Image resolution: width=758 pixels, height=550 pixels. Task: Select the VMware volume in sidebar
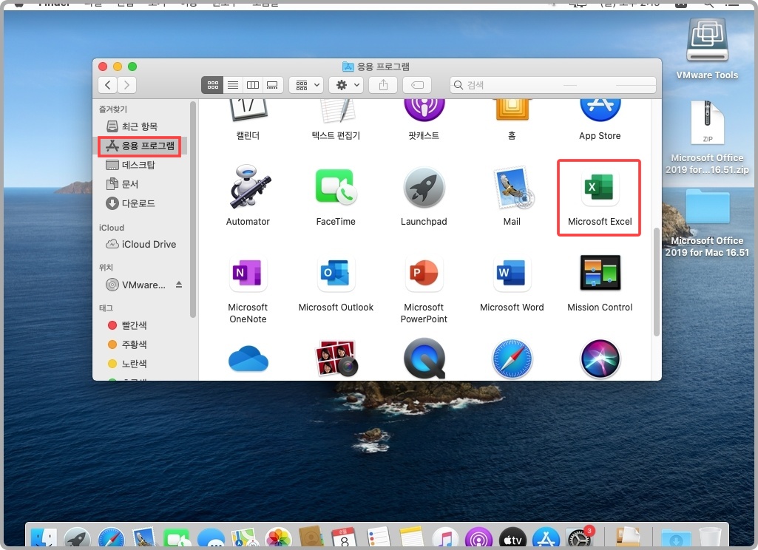coord(137,285)
